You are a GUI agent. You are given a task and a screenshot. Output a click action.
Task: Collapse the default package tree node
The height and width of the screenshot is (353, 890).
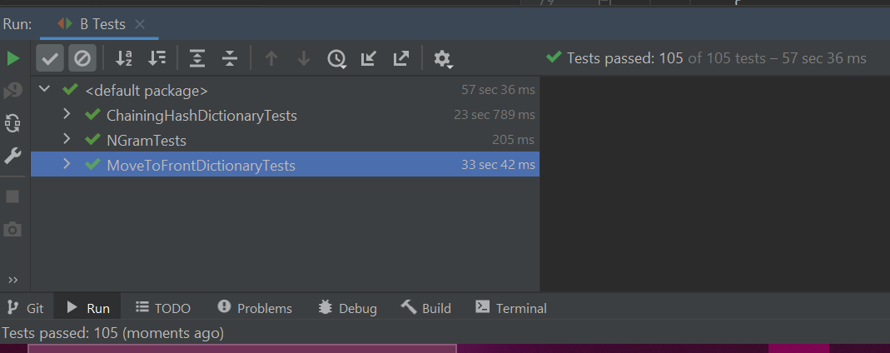[45, 90]
